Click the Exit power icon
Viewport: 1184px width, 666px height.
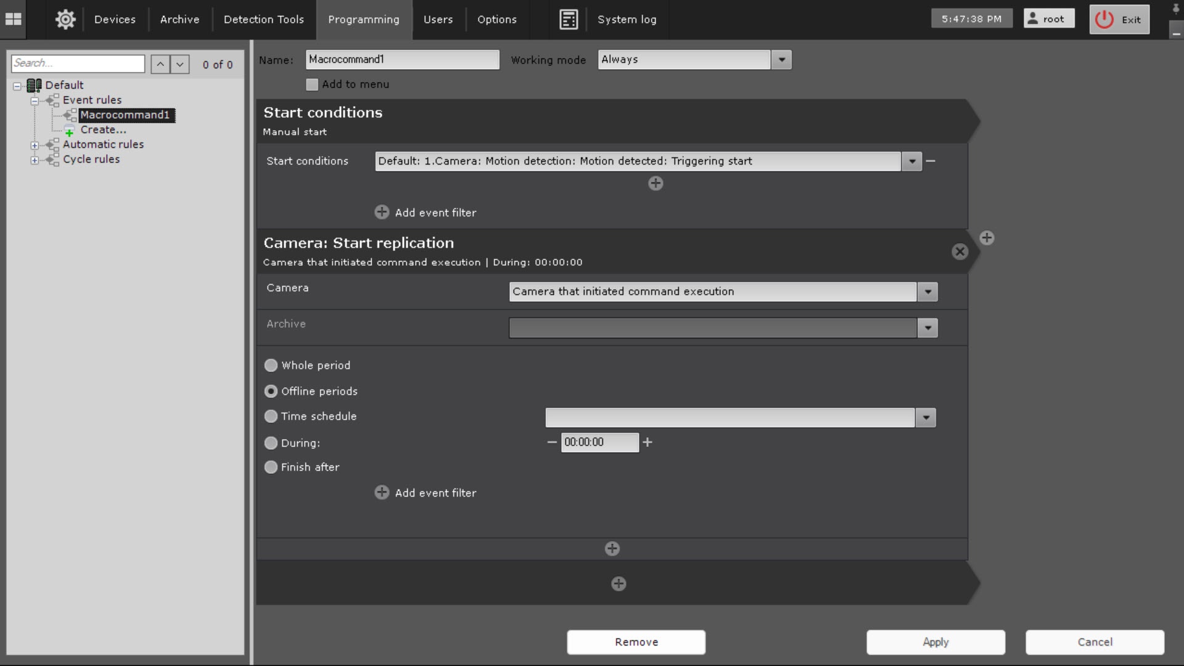(x=1104, y=19)
